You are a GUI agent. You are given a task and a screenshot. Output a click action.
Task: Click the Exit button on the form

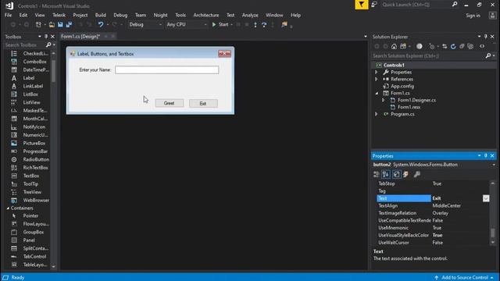pos(203,103)
